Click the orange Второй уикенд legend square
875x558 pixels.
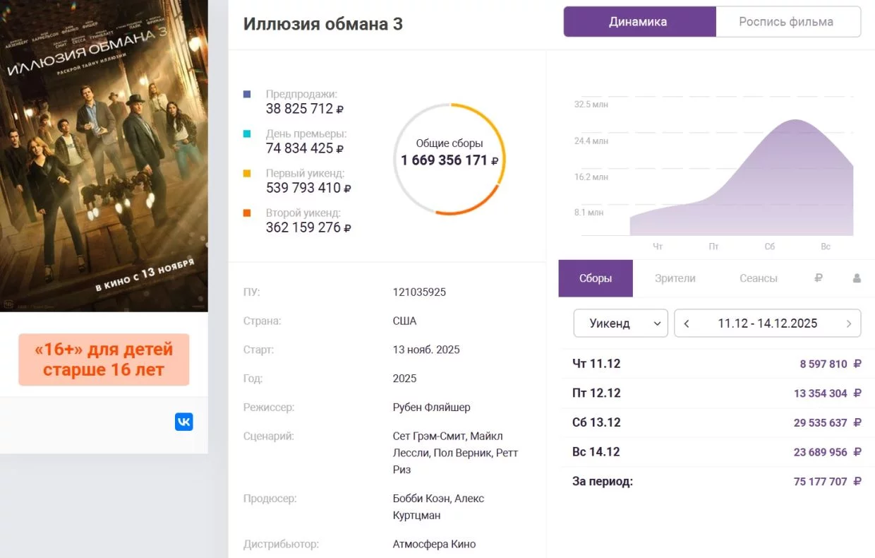click(x=246, y=213)
